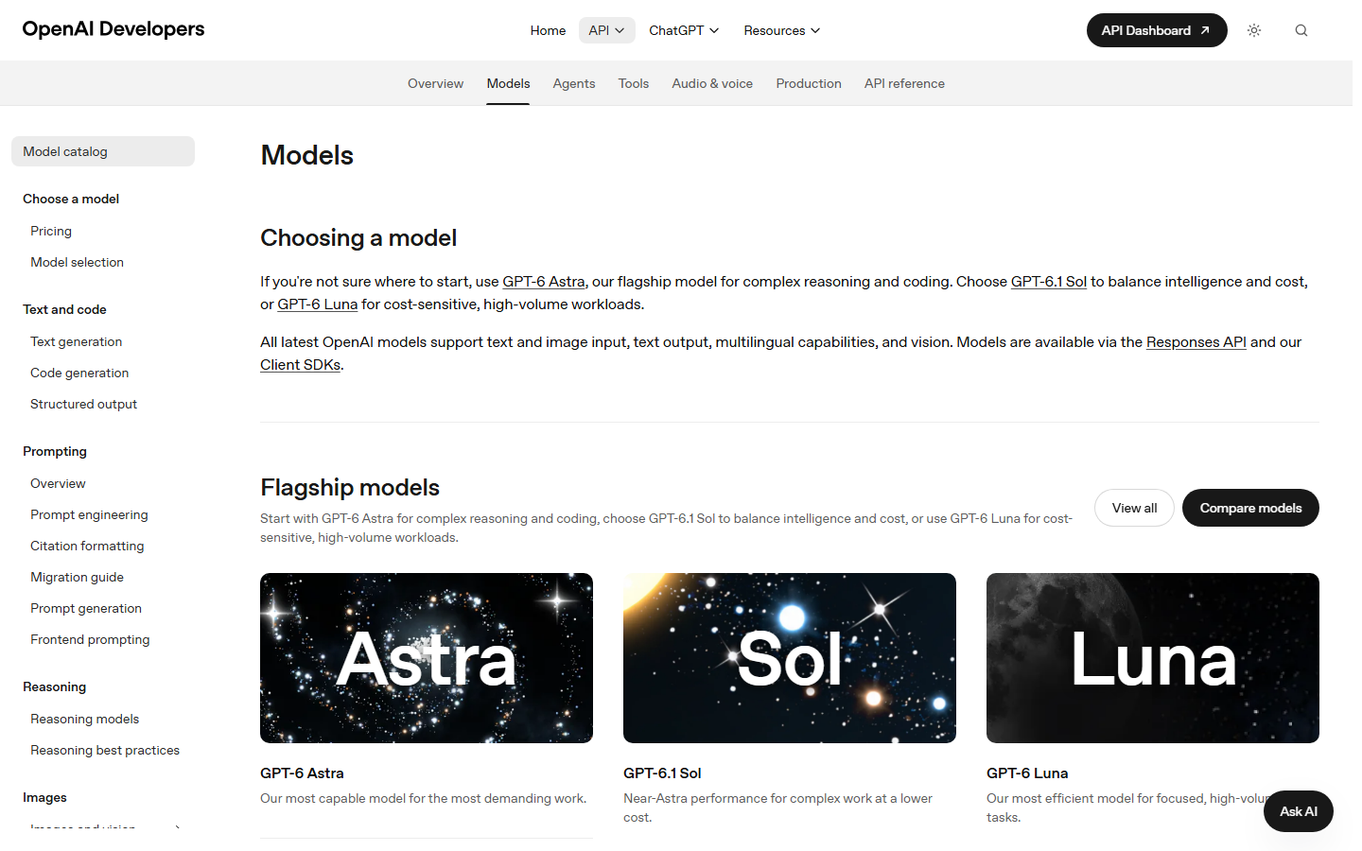Select the Models tab

point(508,83)
